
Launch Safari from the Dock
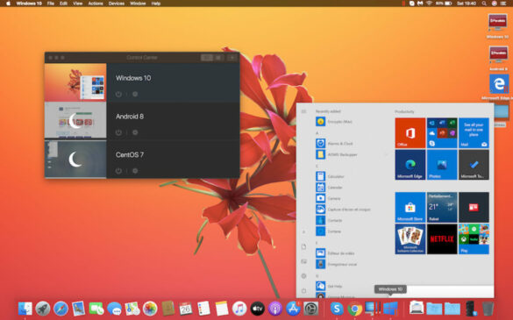(61, 309)
